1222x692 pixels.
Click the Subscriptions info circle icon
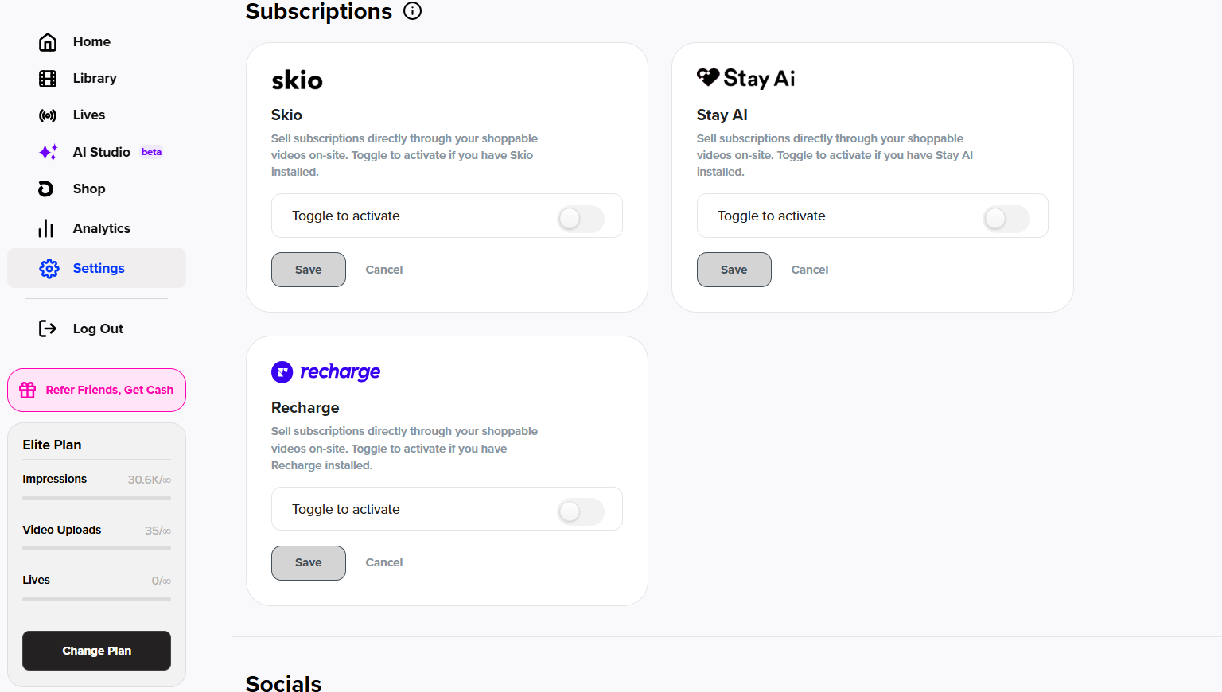click(x=412, y=11)
